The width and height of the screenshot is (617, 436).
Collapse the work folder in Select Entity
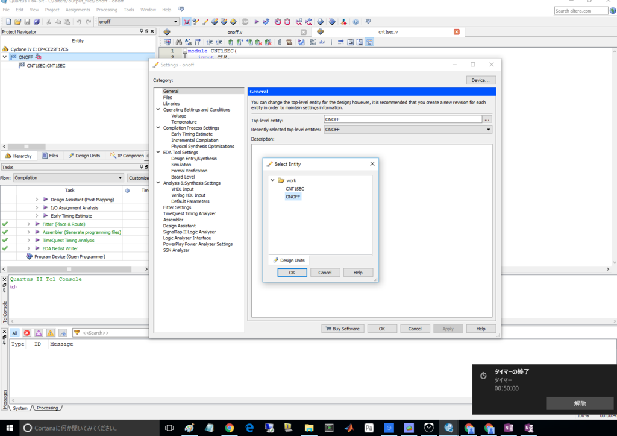(272, 180)
